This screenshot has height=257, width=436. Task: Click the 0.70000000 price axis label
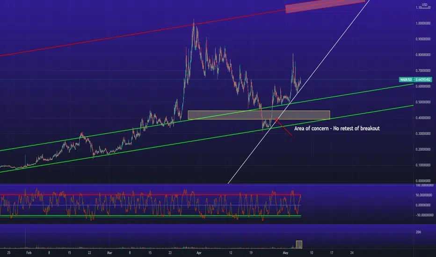[x=423, y=71]
